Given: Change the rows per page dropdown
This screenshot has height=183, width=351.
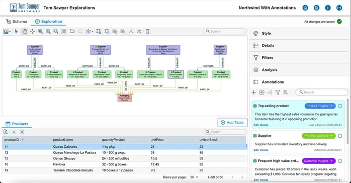Looking at the screenshot, I should pyautogui.click(x=194, y=177).
